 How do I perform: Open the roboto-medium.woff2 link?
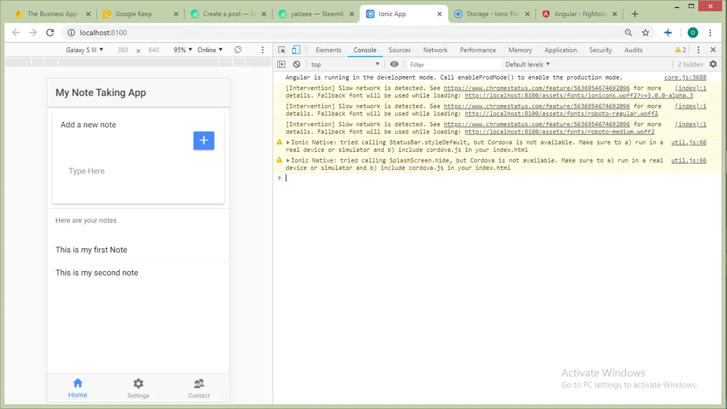559,132
